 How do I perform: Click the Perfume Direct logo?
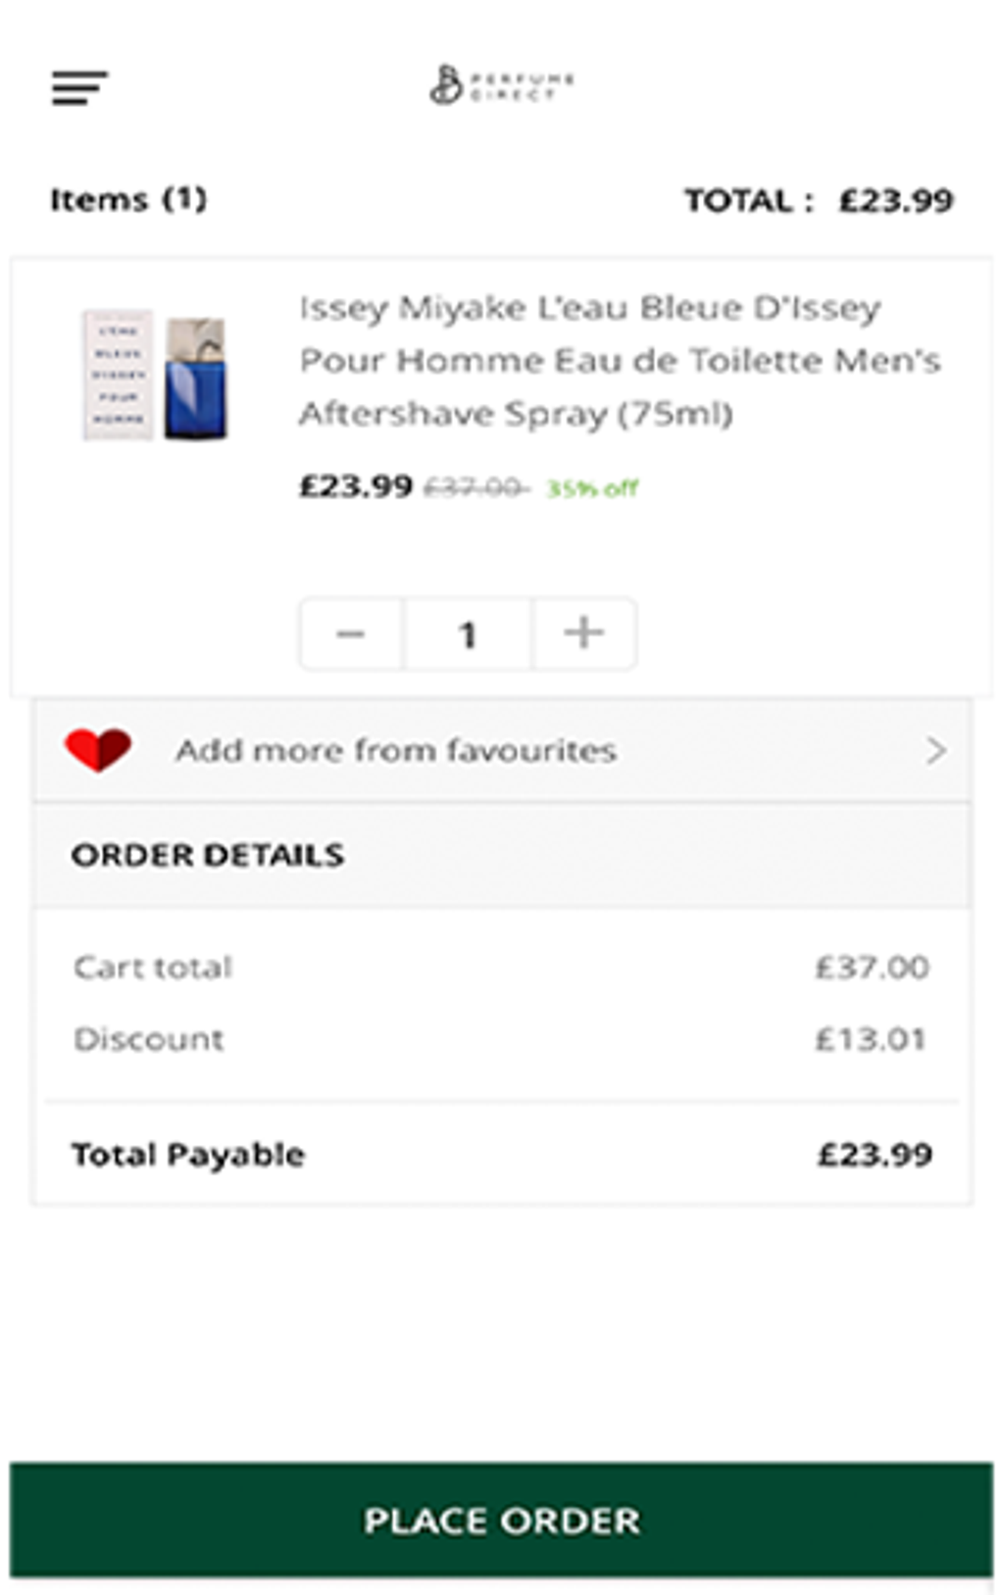(501, 85)
